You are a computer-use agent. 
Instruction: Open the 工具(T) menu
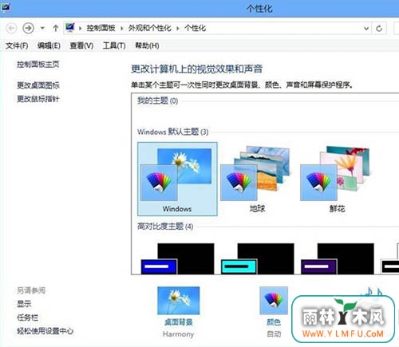pos(114,45)
